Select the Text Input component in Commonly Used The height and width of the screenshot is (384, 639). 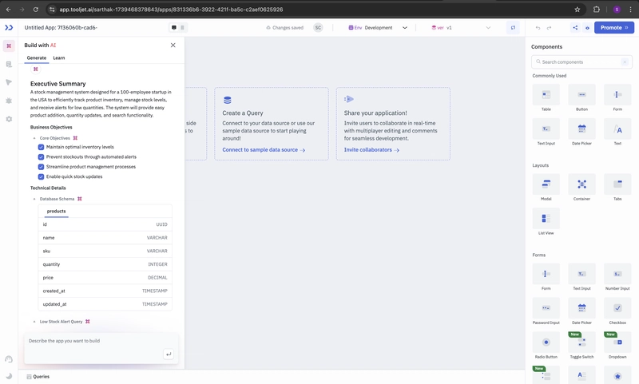pos(546,132)
